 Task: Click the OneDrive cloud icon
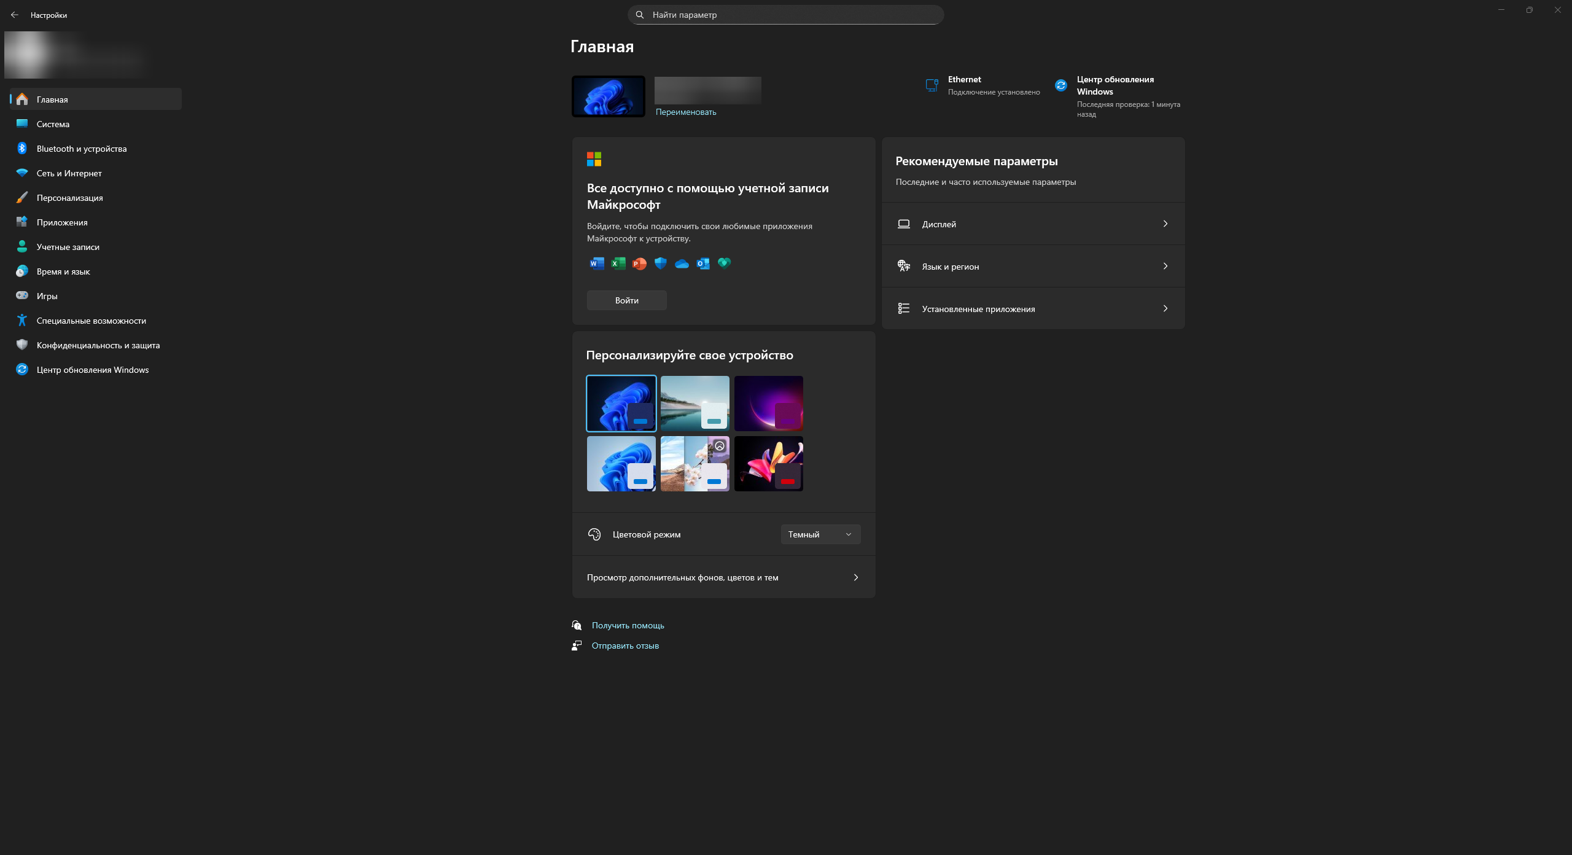point(682,264)
